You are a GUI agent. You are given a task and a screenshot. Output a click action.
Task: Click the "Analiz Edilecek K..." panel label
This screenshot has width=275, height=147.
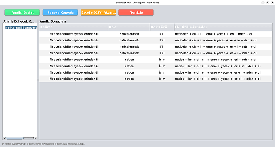pos(19,21)
